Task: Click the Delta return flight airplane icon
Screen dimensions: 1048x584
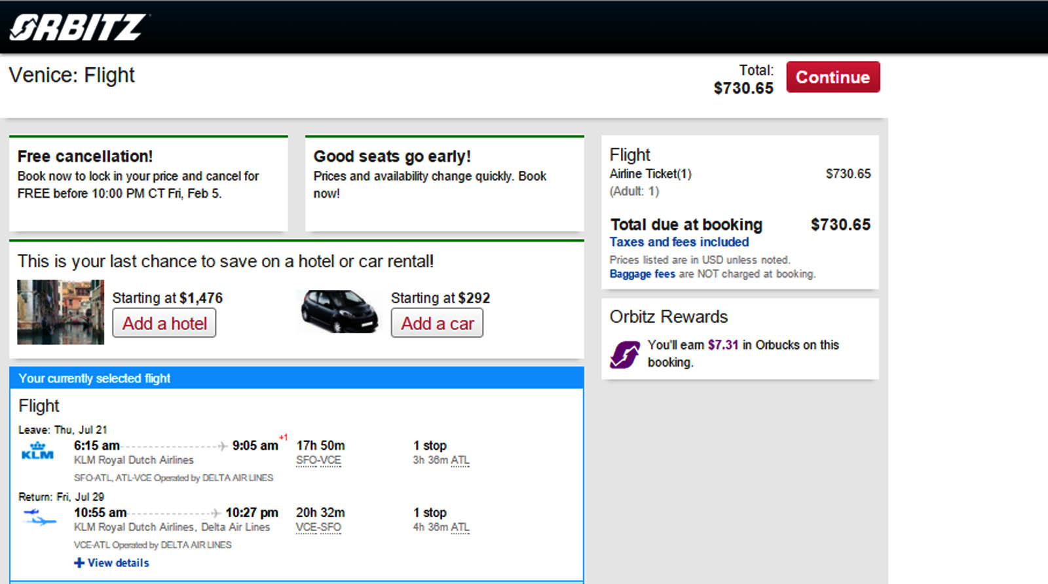Action: click(x=39, y=517)
